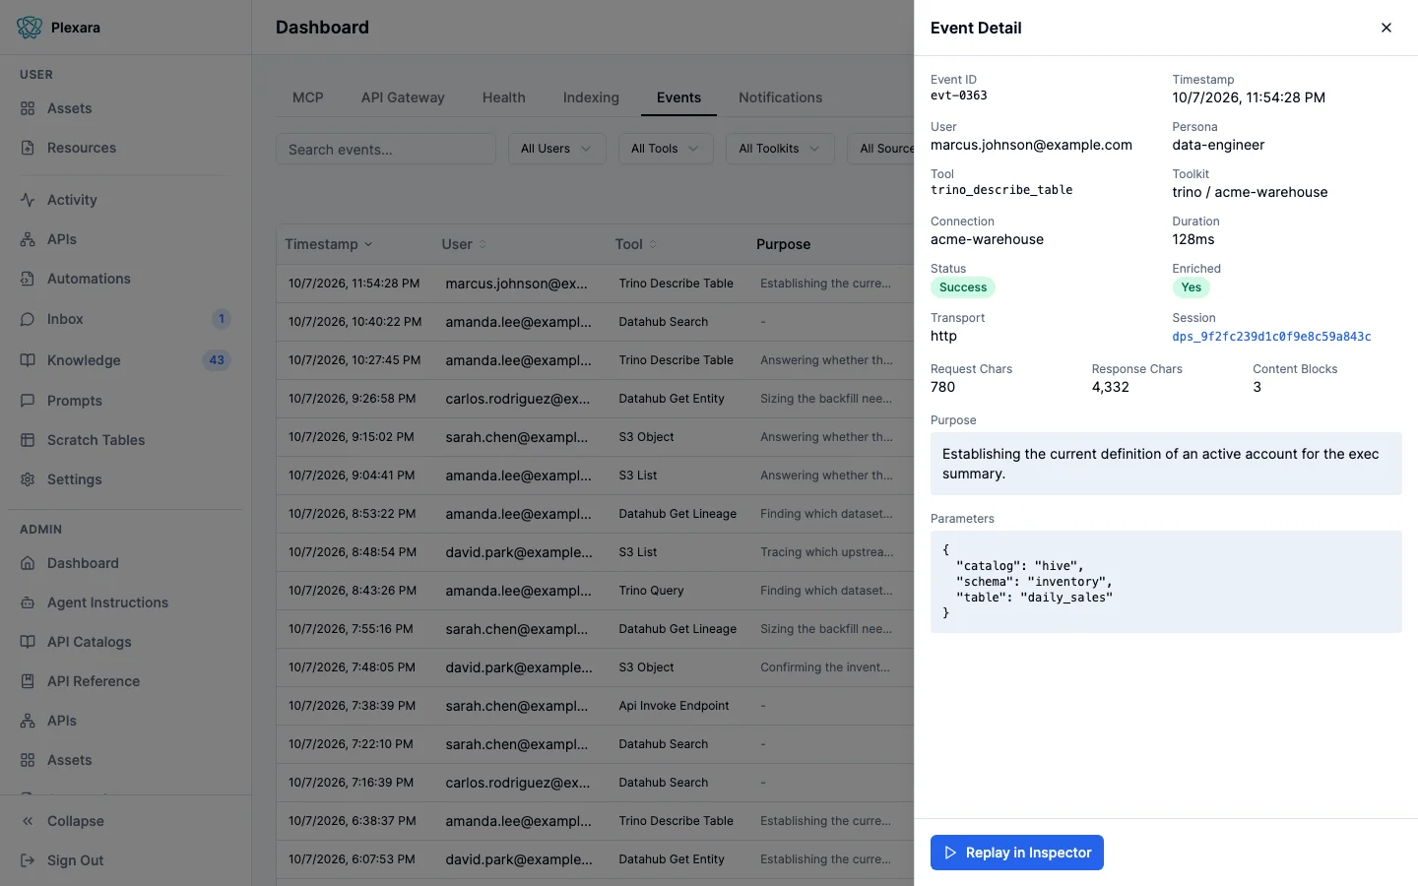Image resolution: width=1418 pixels, height=886 pixels.
Task: Switch to the MCP tab
Action: 308,97
